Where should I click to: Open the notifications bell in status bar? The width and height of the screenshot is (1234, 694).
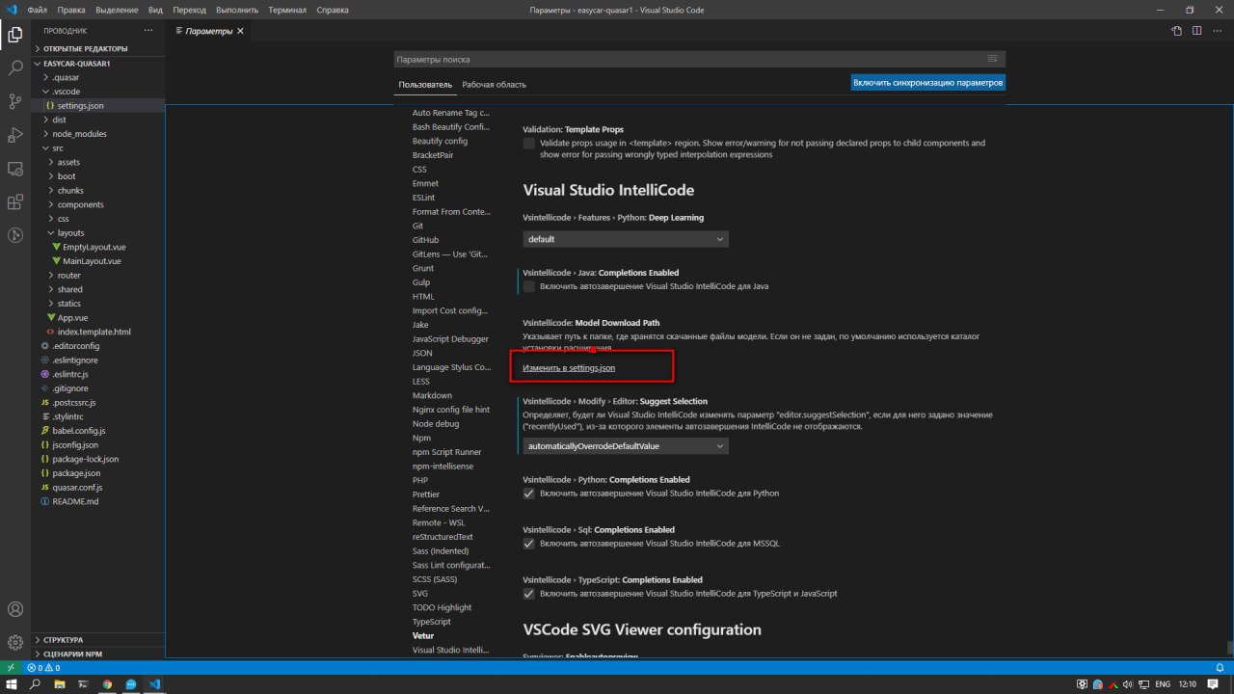[x=1219, y=667]
